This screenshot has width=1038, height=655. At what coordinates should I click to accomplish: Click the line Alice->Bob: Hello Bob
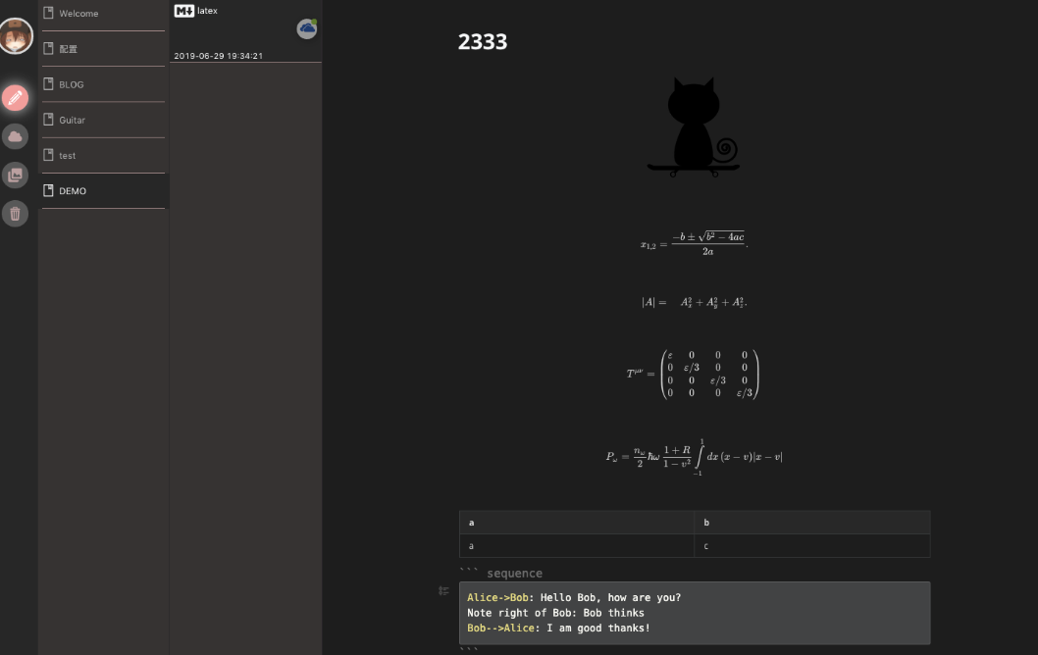574,597
